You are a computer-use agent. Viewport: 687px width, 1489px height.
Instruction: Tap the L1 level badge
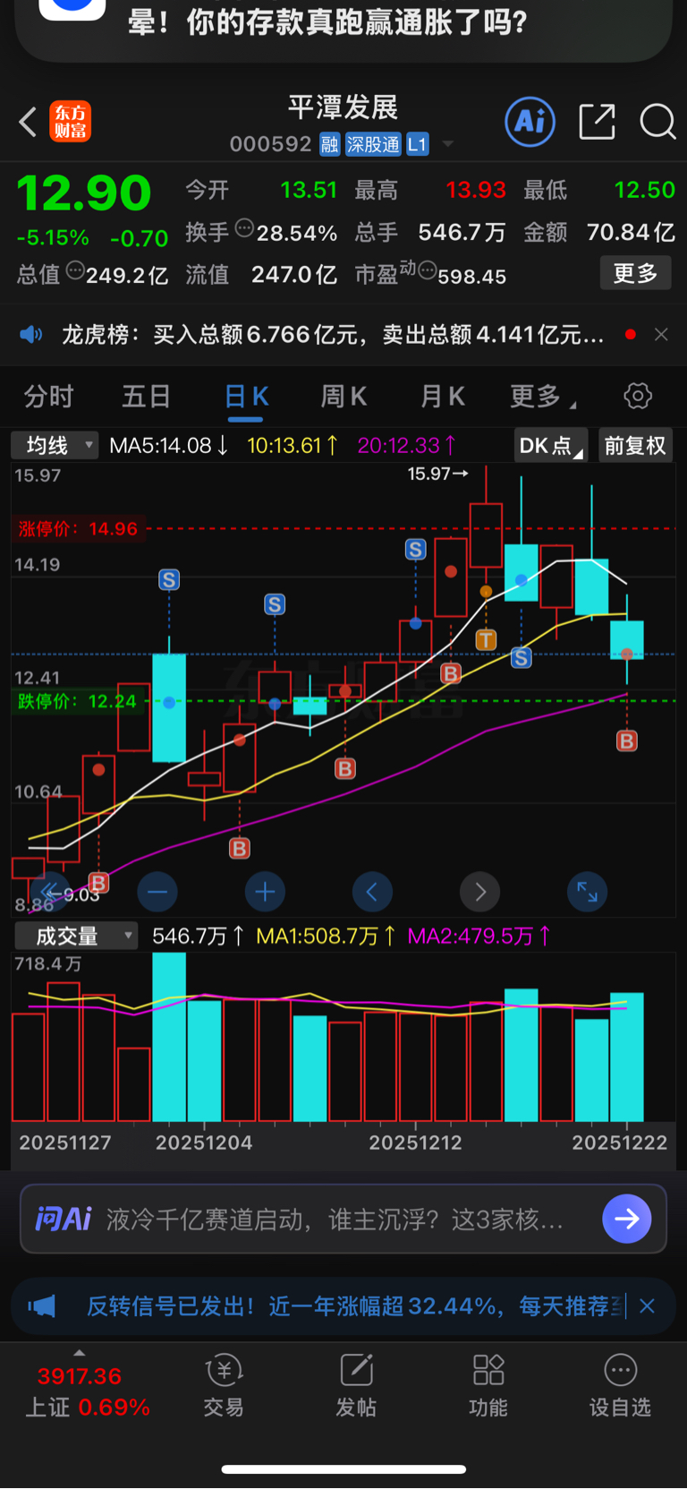418,144
